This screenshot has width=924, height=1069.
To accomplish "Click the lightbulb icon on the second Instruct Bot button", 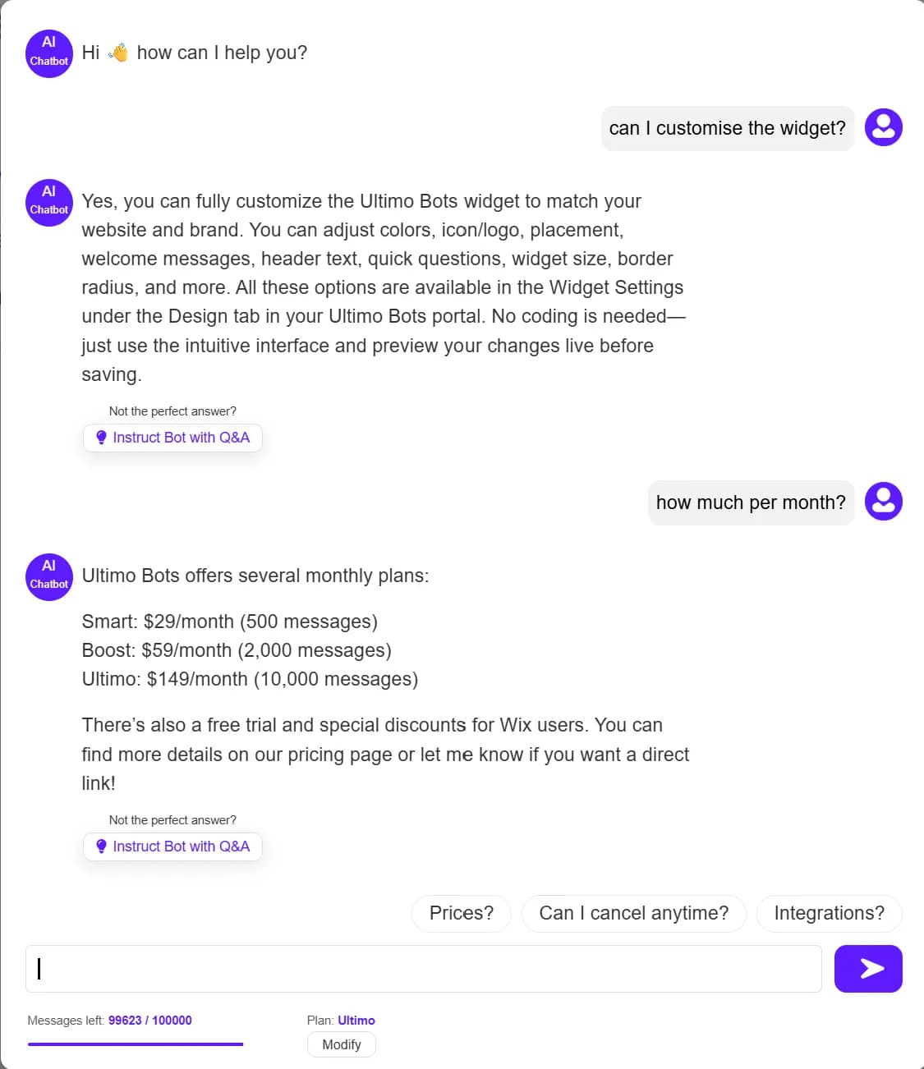I will coord(101,846).
